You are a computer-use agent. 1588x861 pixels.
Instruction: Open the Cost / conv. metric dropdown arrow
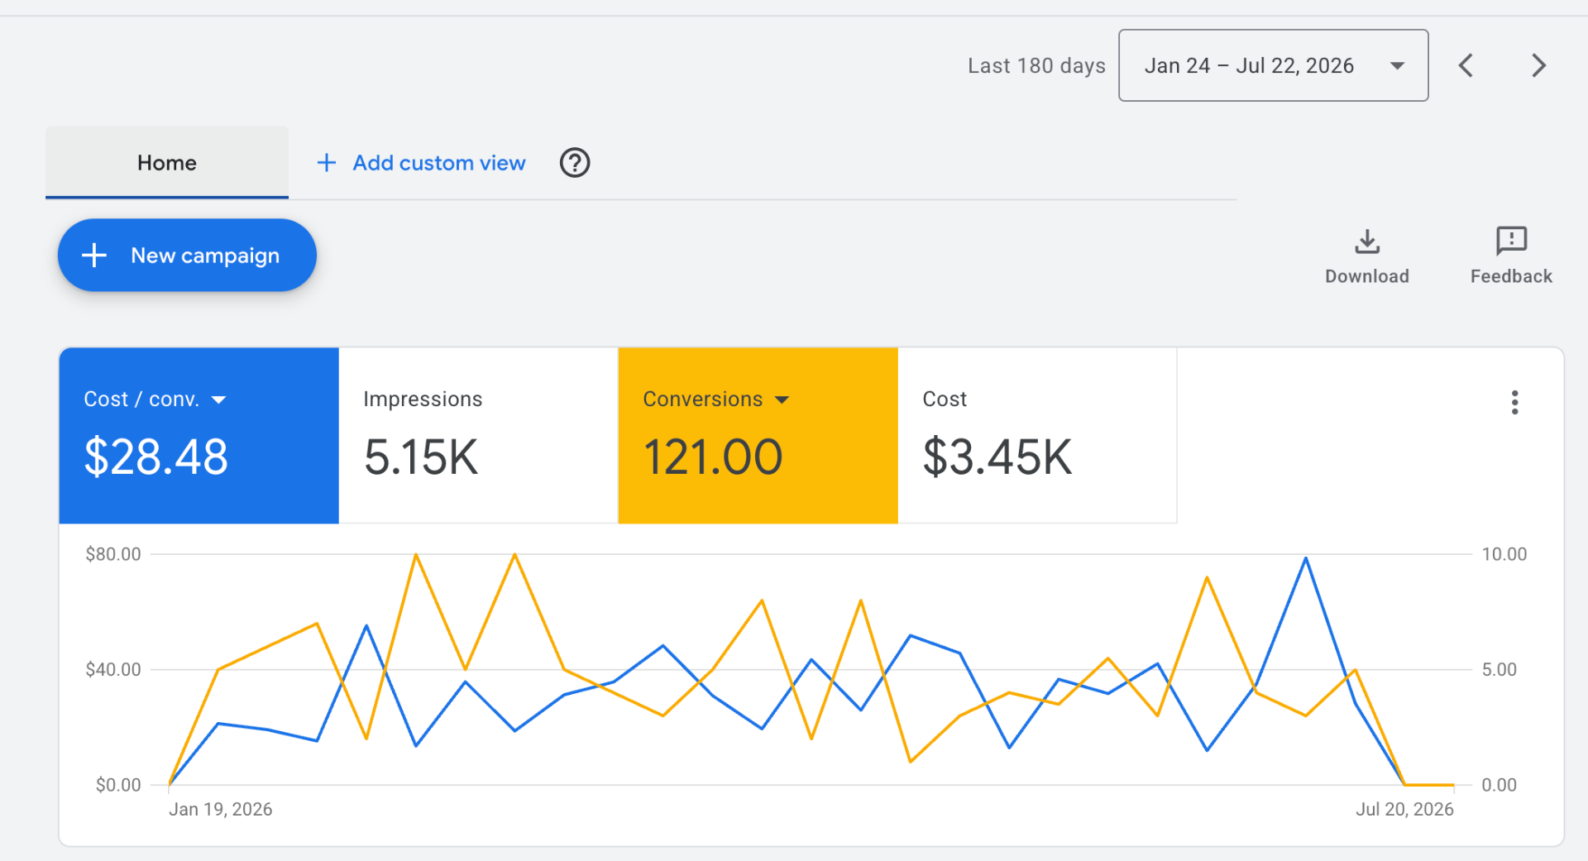(x=218, y=400)
